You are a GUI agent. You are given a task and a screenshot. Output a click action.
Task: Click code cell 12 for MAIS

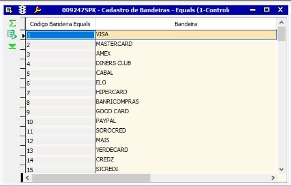click(60, 141)
